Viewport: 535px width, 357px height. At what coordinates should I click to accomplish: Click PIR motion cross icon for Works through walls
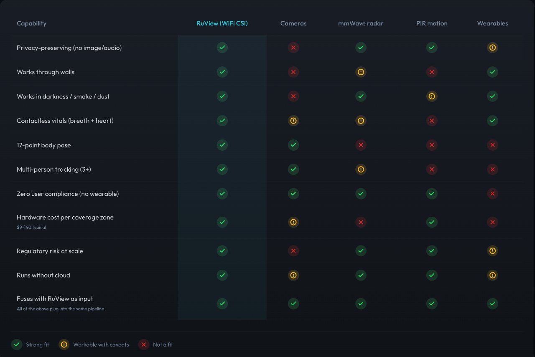(x=432, y=72)
